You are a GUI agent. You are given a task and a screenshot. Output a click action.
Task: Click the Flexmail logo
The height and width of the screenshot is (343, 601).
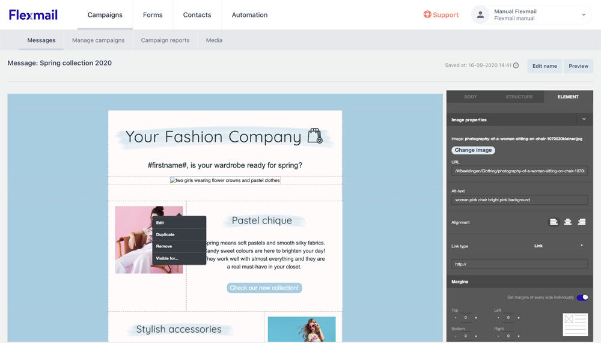coord(33,14)
